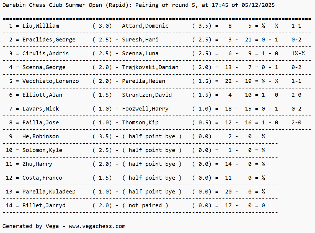Viewport: 315px width, 233px height.
Task: Select the name Attard,Domenic
Action: tap(145, 26)
